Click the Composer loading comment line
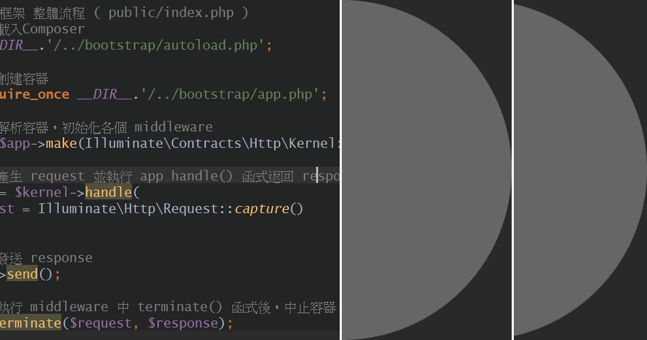647x340 pixels. [43, 29]
